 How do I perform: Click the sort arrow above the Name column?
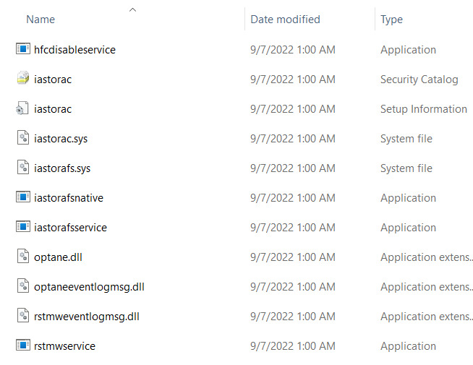pos(132,10)
